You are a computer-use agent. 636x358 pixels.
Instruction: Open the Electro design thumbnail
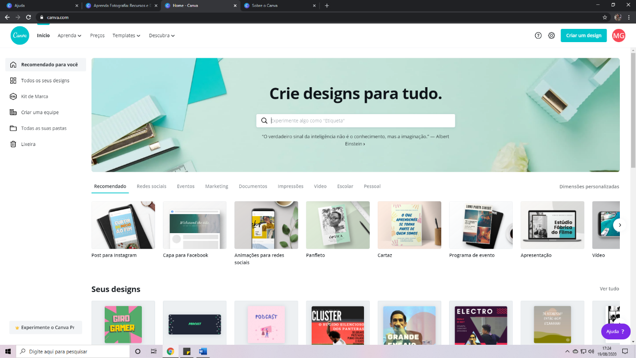[481, 323]
